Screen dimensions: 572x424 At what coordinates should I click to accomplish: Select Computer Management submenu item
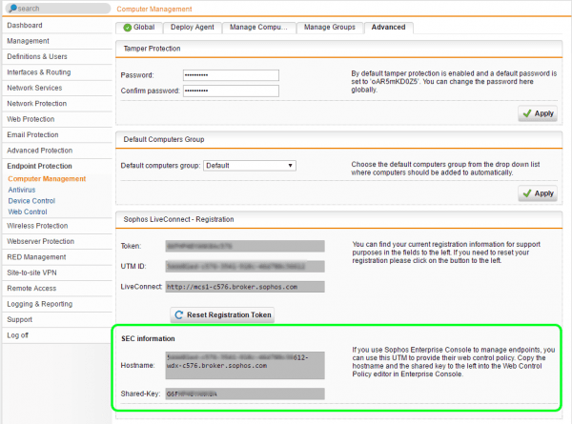tap(47, 179)
